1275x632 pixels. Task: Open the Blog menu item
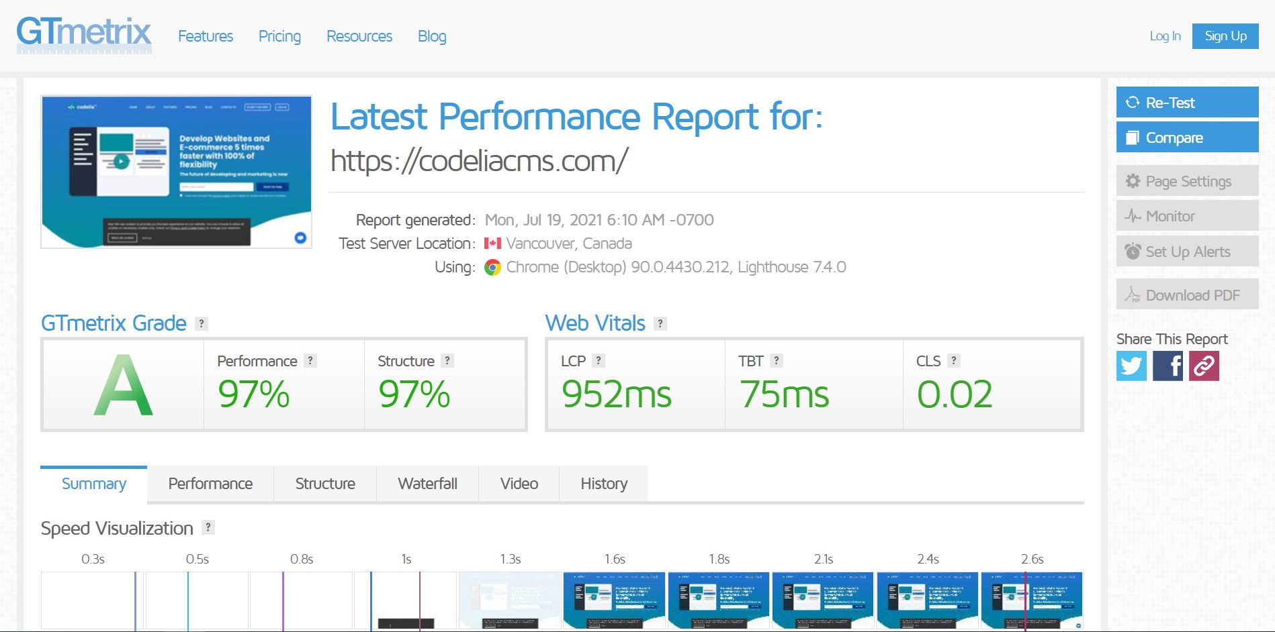(432, 36)
